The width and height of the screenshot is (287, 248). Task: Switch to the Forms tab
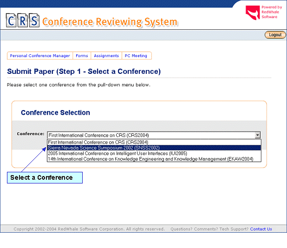tap(82, 56)
